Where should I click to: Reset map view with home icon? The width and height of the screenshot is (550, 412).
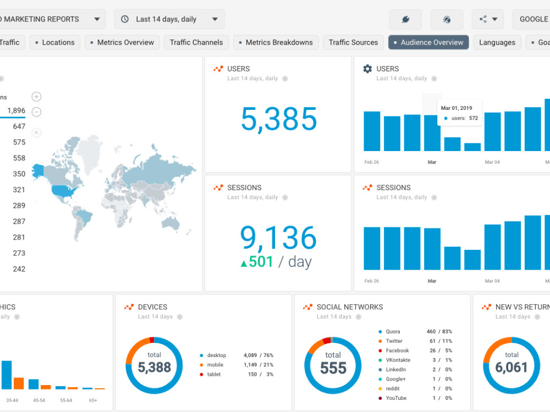click(36, 132)
